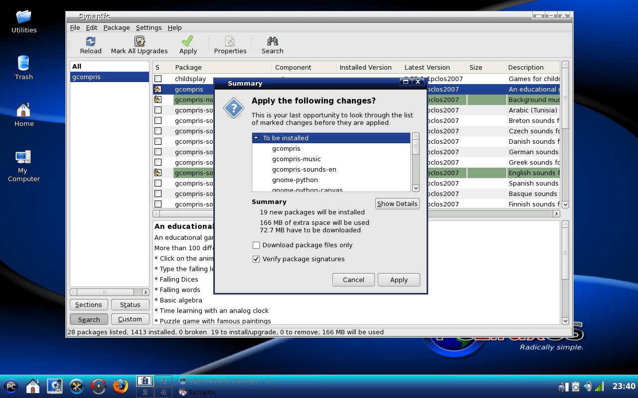Click the marked-for-install status icon on the gcompris row

(158, 90)
